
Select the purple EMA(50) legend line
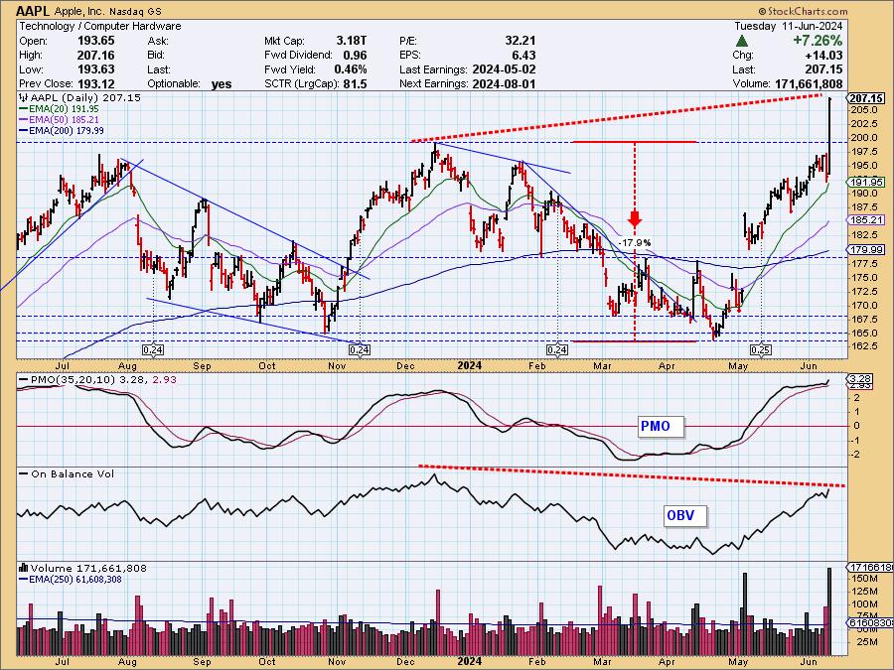click(24, 120)
